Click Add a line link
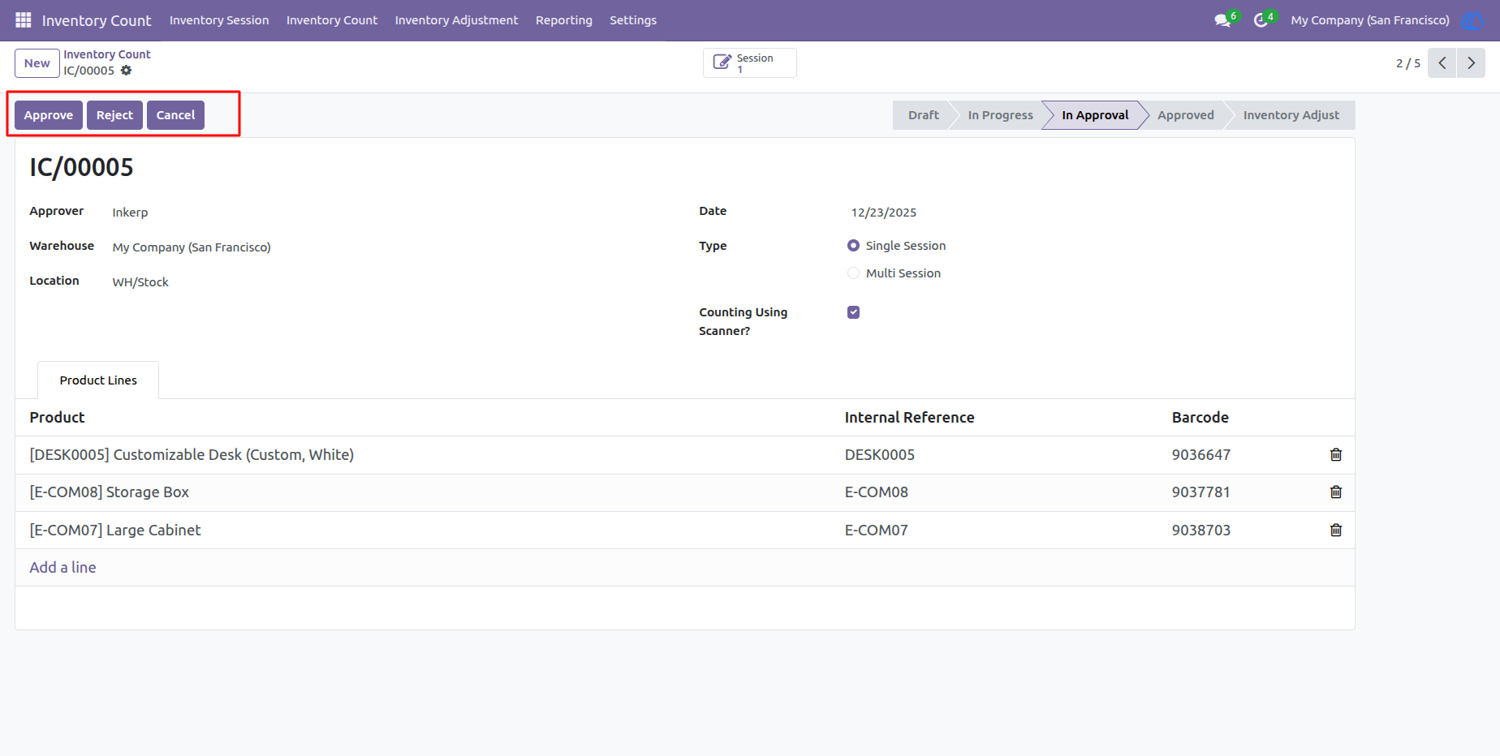The image size is (1500, 756). coord(62,568)
